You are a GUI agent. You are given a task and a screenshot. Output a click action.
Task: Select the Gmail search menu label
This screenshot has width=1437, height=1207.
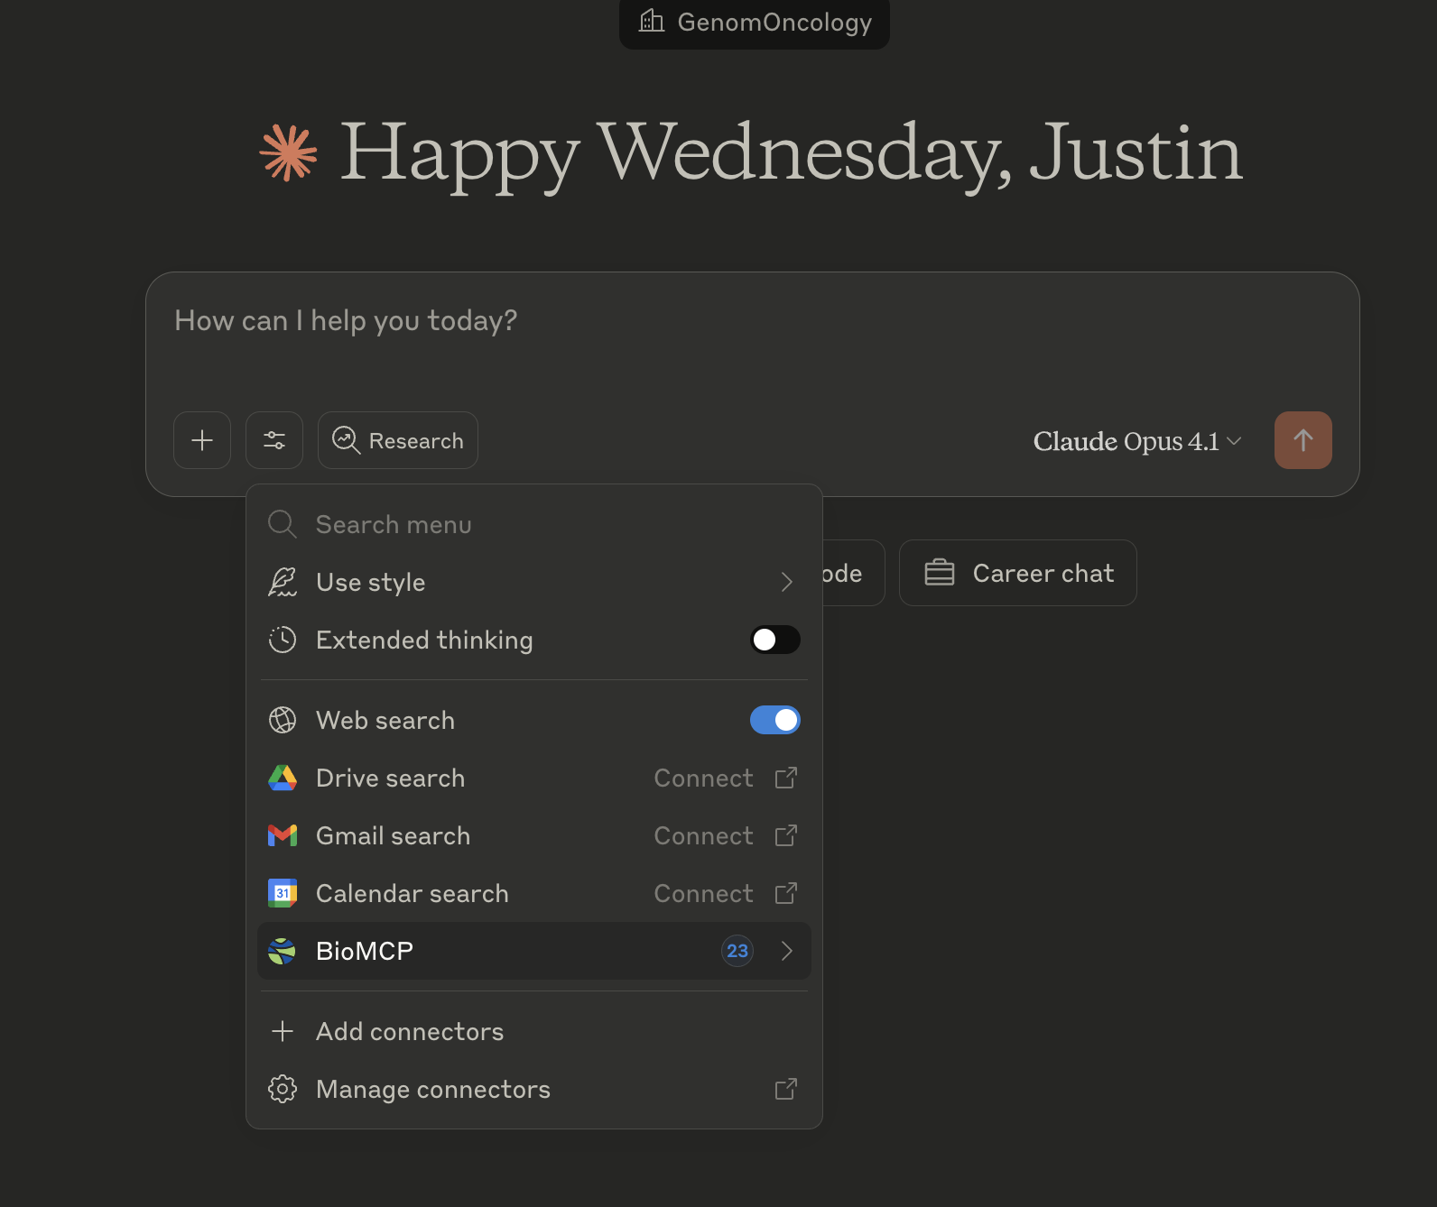coord(393,835)
